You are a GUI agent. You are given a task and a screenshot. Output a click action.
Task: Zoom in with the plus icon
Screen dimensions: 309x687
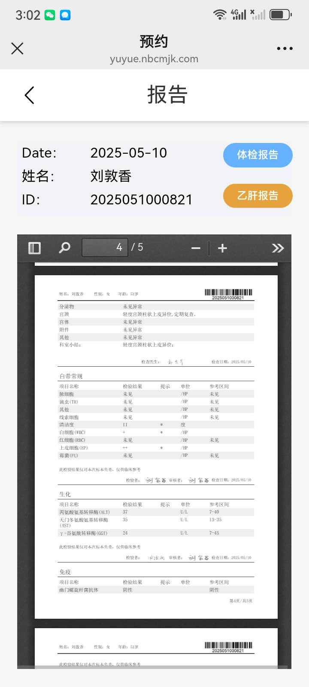point(222,248)
